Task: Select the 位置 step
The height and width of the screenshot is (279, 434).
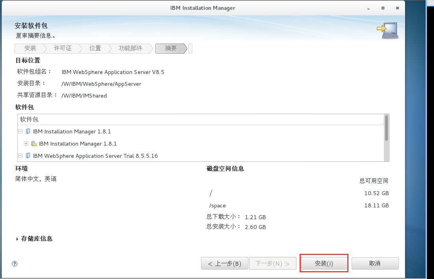Action: tap(95, 48)
